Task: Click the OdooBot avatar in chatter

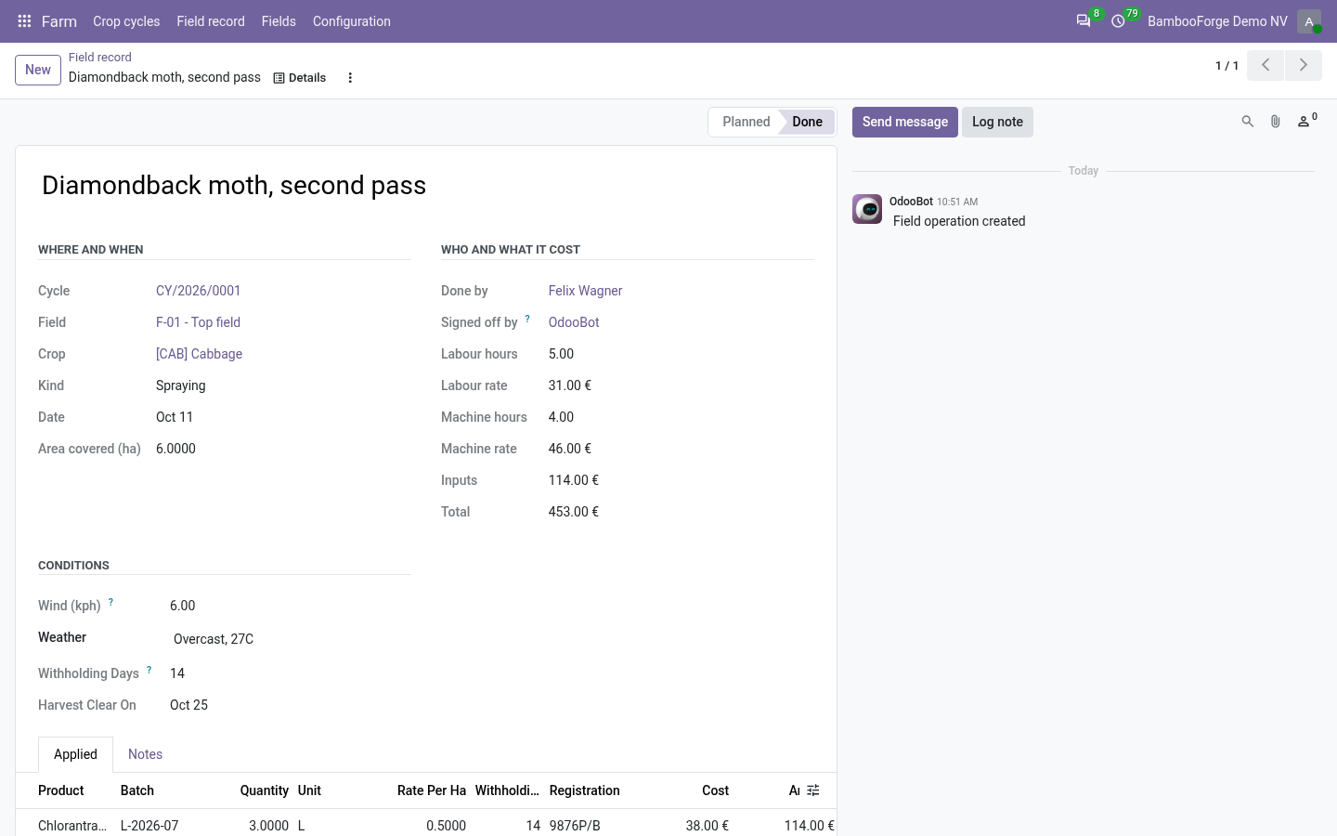Action: (x=867, y=209)
